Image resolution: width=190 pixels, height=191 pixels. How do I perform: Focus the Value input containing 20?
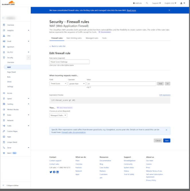(121, 83)
